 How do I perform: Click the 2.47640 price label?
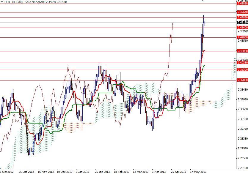point(242,12)
